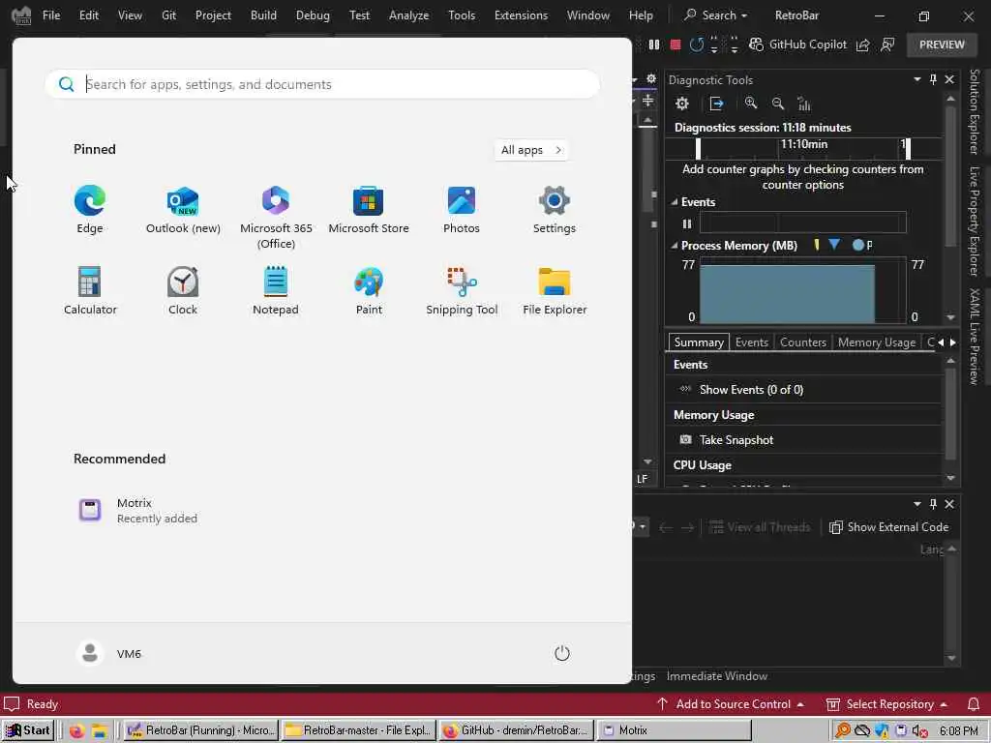991x743 pixels.
Task: Restart debugging session icon
Action: point(697,45)
